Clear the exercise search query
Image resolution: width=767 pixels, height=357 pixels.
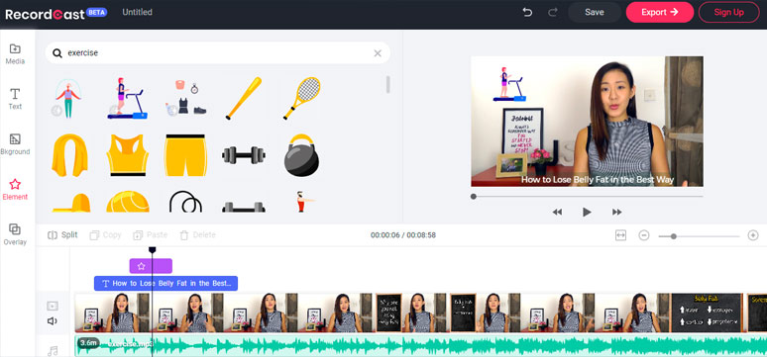[378, 53]
